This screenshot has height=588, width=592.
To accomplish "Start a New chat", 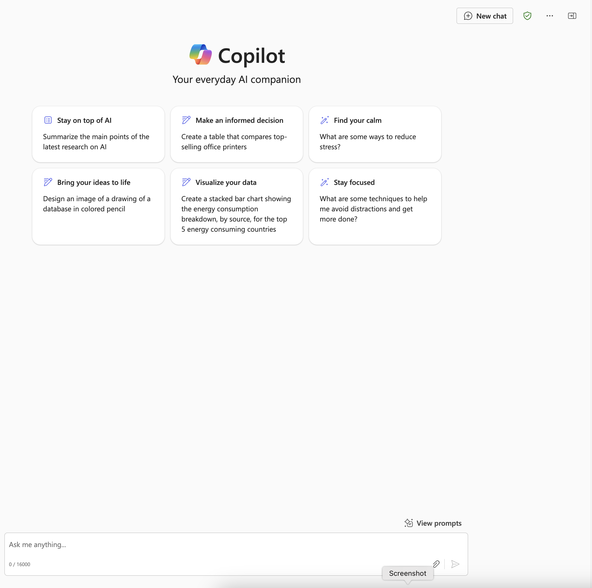I will [x=484, y=16].
